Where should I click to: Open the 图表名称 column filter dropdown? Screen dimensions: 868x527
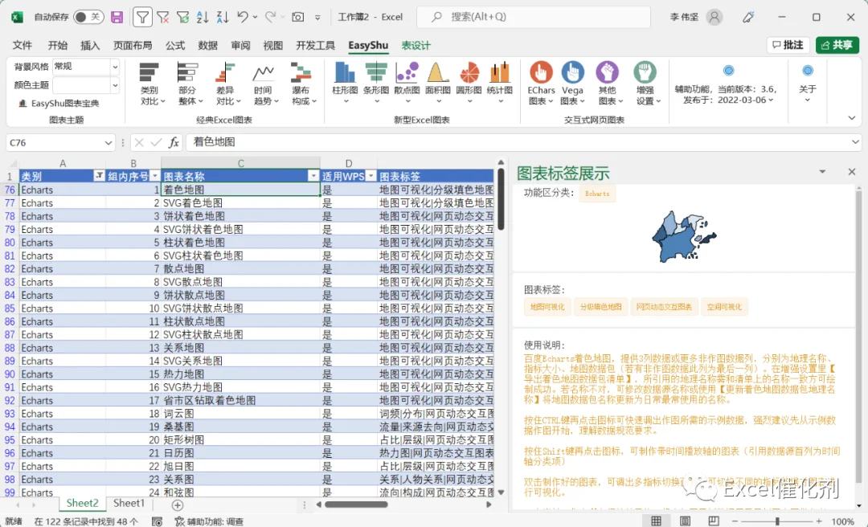tap(313, 176)
